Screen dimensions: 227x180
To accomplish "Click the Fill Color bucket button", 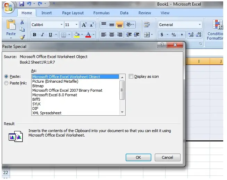I will (77, 35).
